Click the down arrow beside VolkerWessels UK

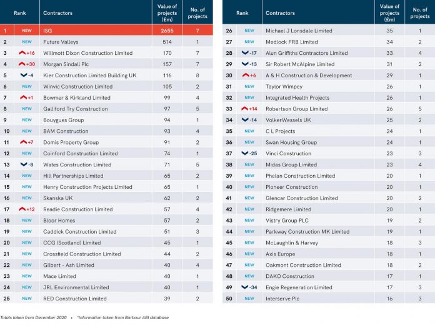pos(245,120)
